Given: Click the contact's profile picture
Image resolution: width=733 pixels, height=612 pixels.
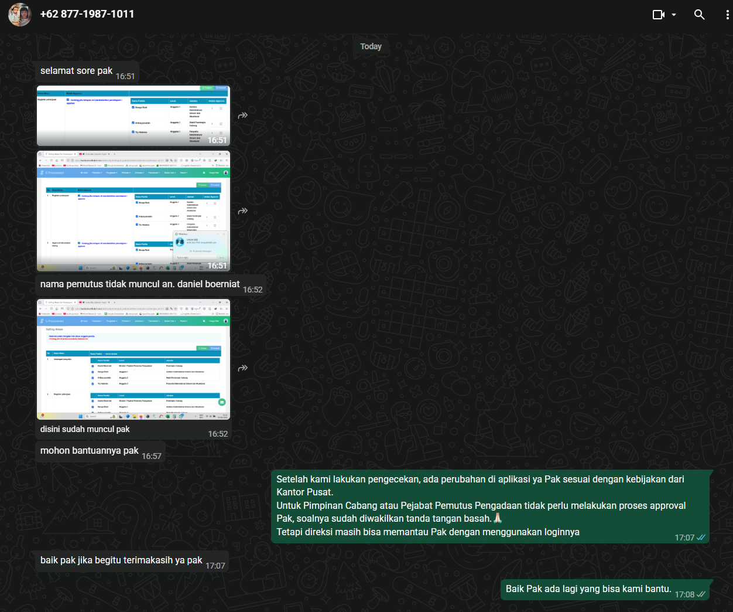Looking at the screenshot, I should point(20,15).
